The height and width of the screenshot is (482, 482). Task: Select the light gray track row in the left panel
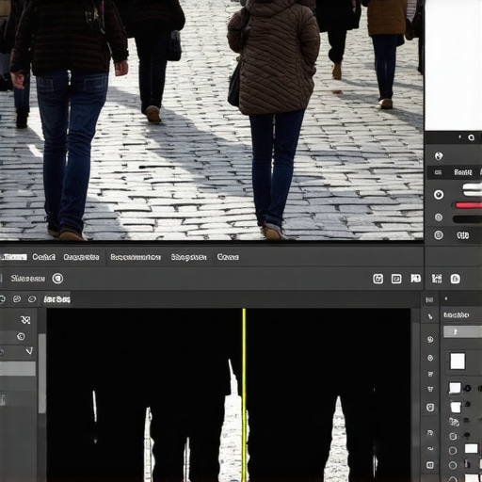18,369
